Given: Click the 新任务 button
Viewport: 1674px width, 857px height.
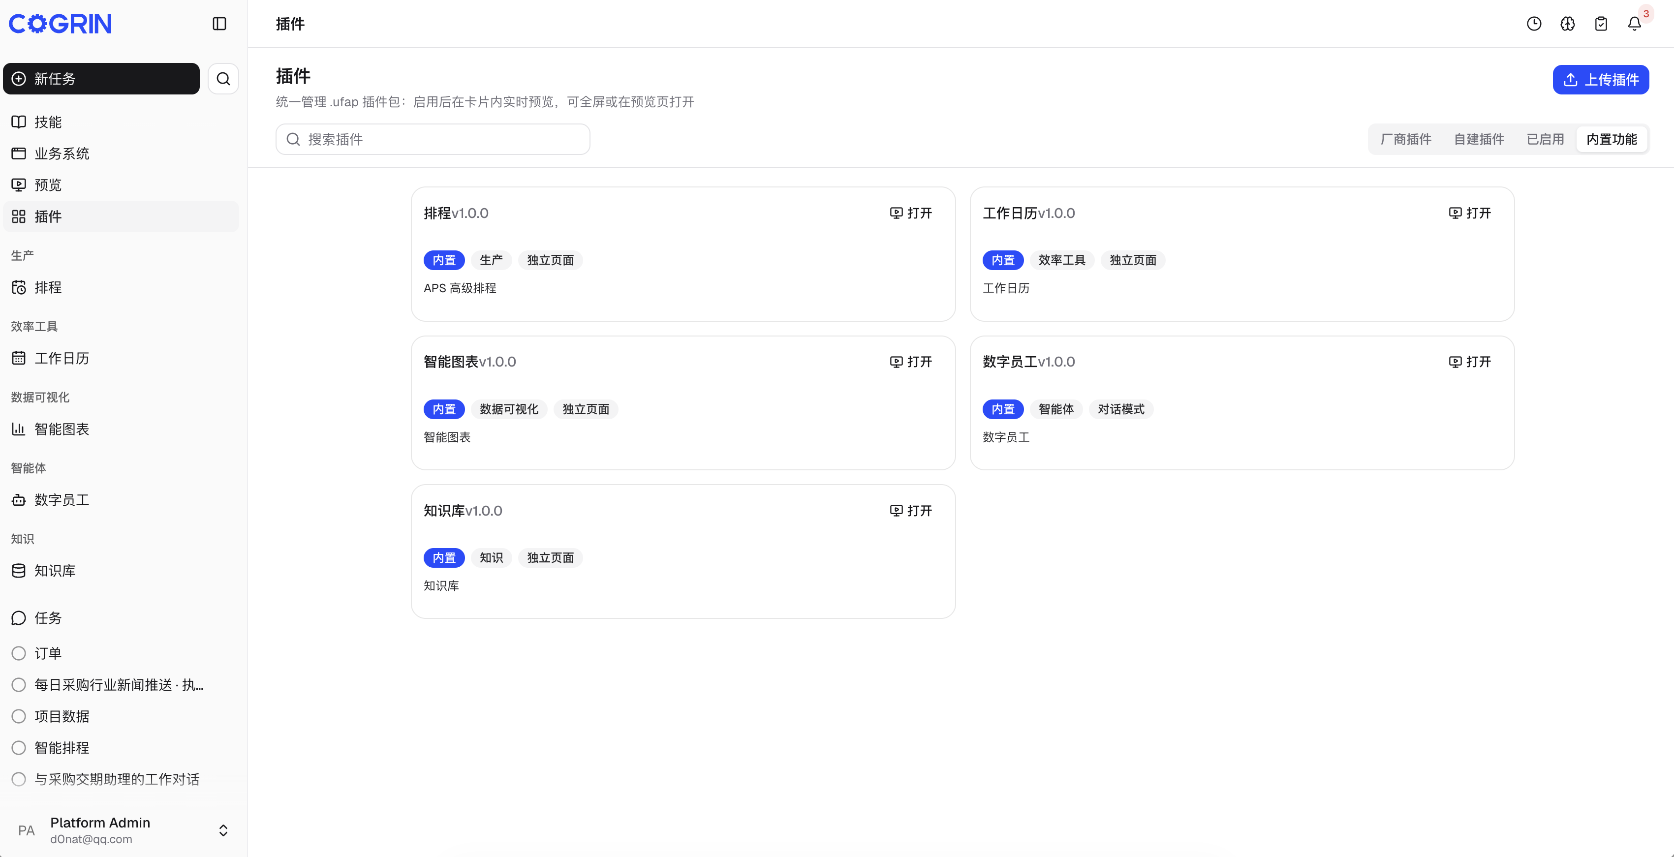Looking at the screenshot, I should 101,79.
